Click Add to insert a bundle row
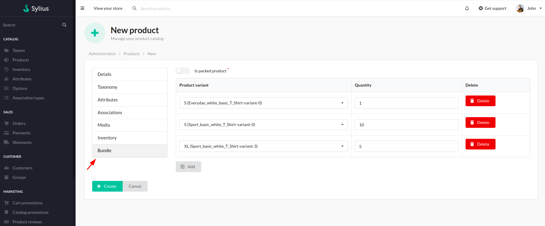The width and height of the screenshot is (545, 226). point(188,167)
